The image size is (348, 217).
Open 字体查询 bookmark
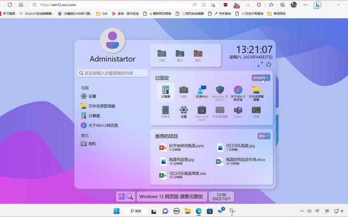coord(223,13)
